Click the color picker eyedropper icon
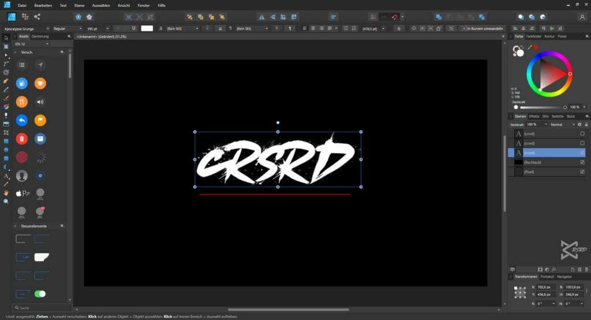Viewport: 591px width, 320px height. click(529, 47)
